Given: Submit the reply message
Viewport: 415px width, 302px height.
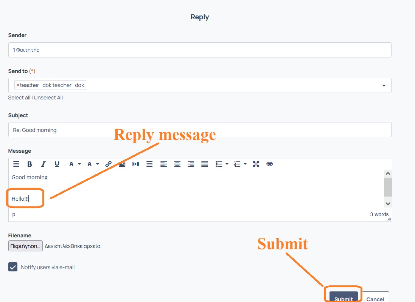Looking at the screenshot, I should coord(343,298).
